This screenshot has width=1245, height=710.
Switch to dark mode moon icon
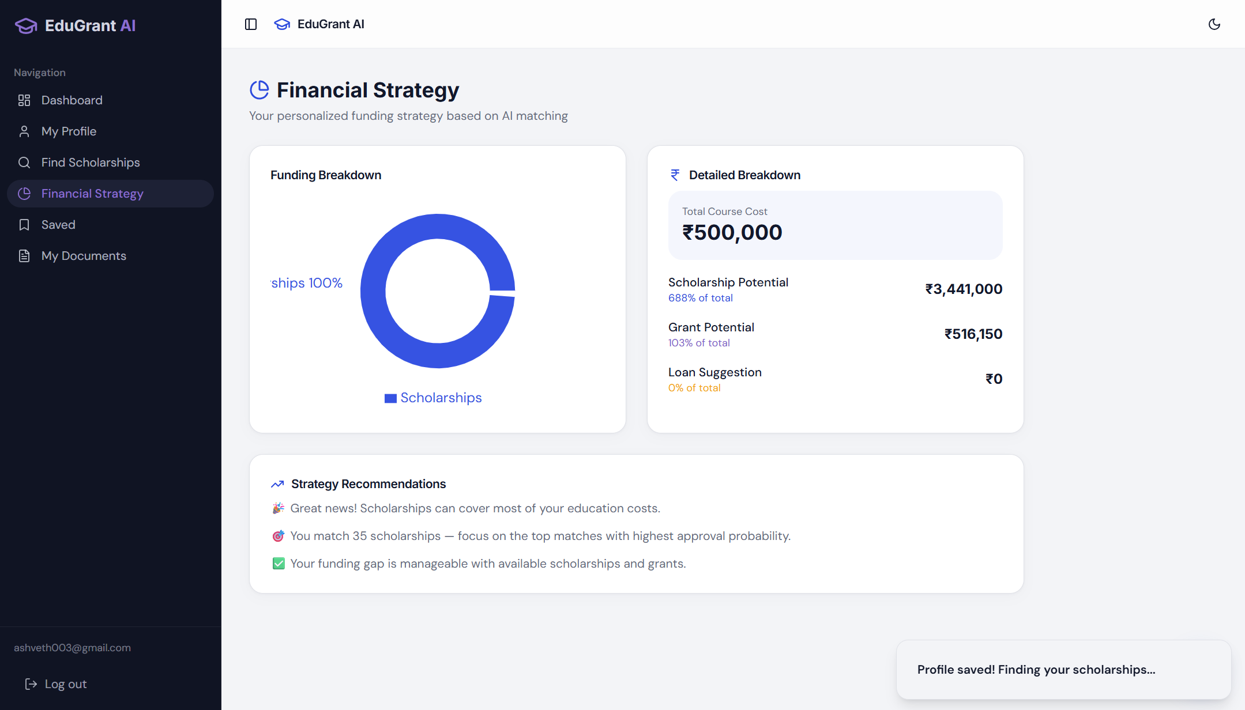1214,24
